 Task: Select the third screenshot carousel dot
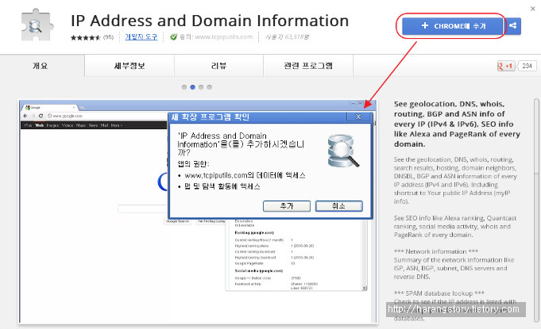201,87
